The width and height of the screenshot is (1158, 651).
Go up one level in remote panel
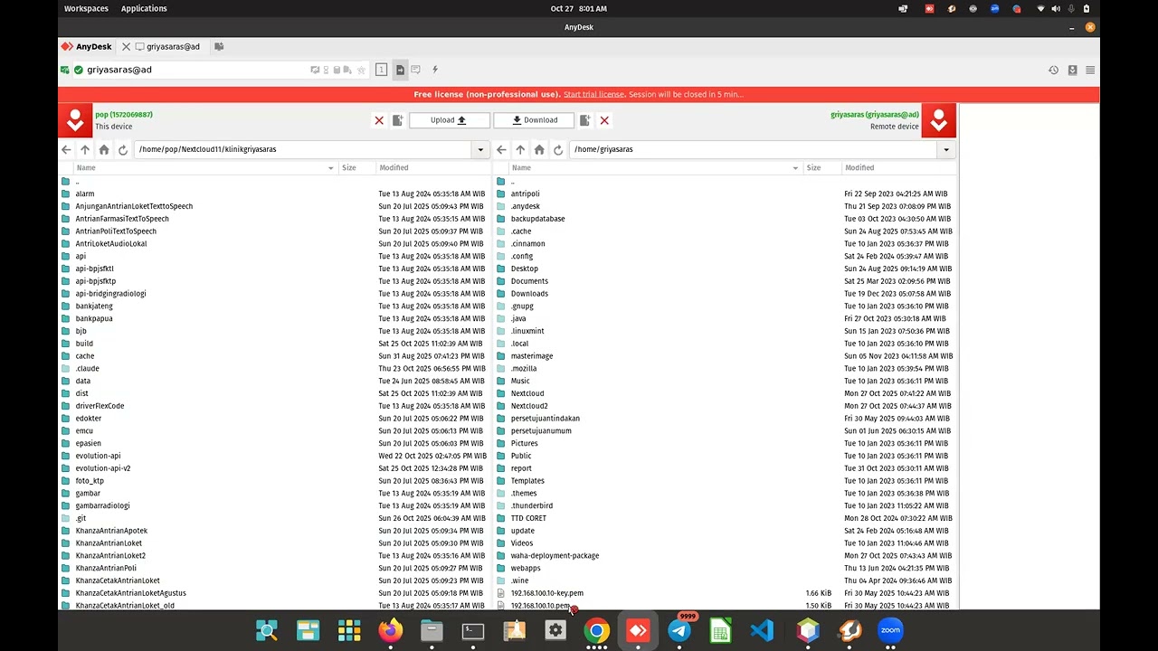pos(520,149)
